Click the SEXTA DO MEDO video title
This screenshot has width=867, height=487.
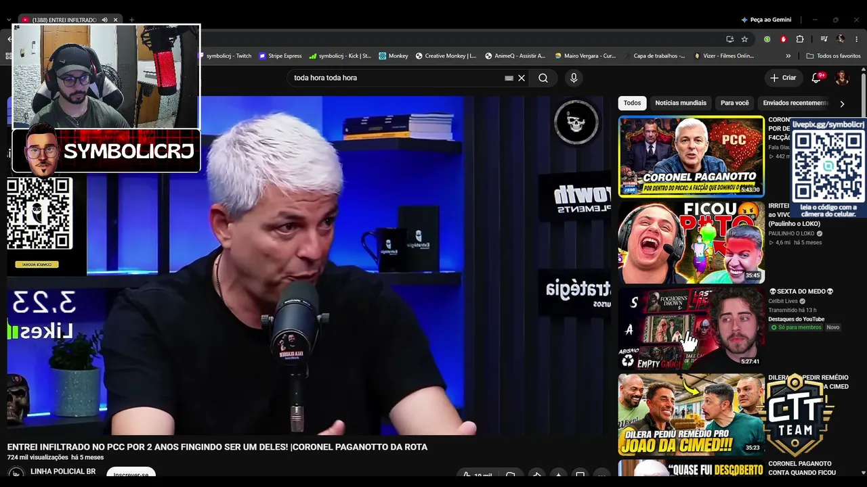pos(801,292)
